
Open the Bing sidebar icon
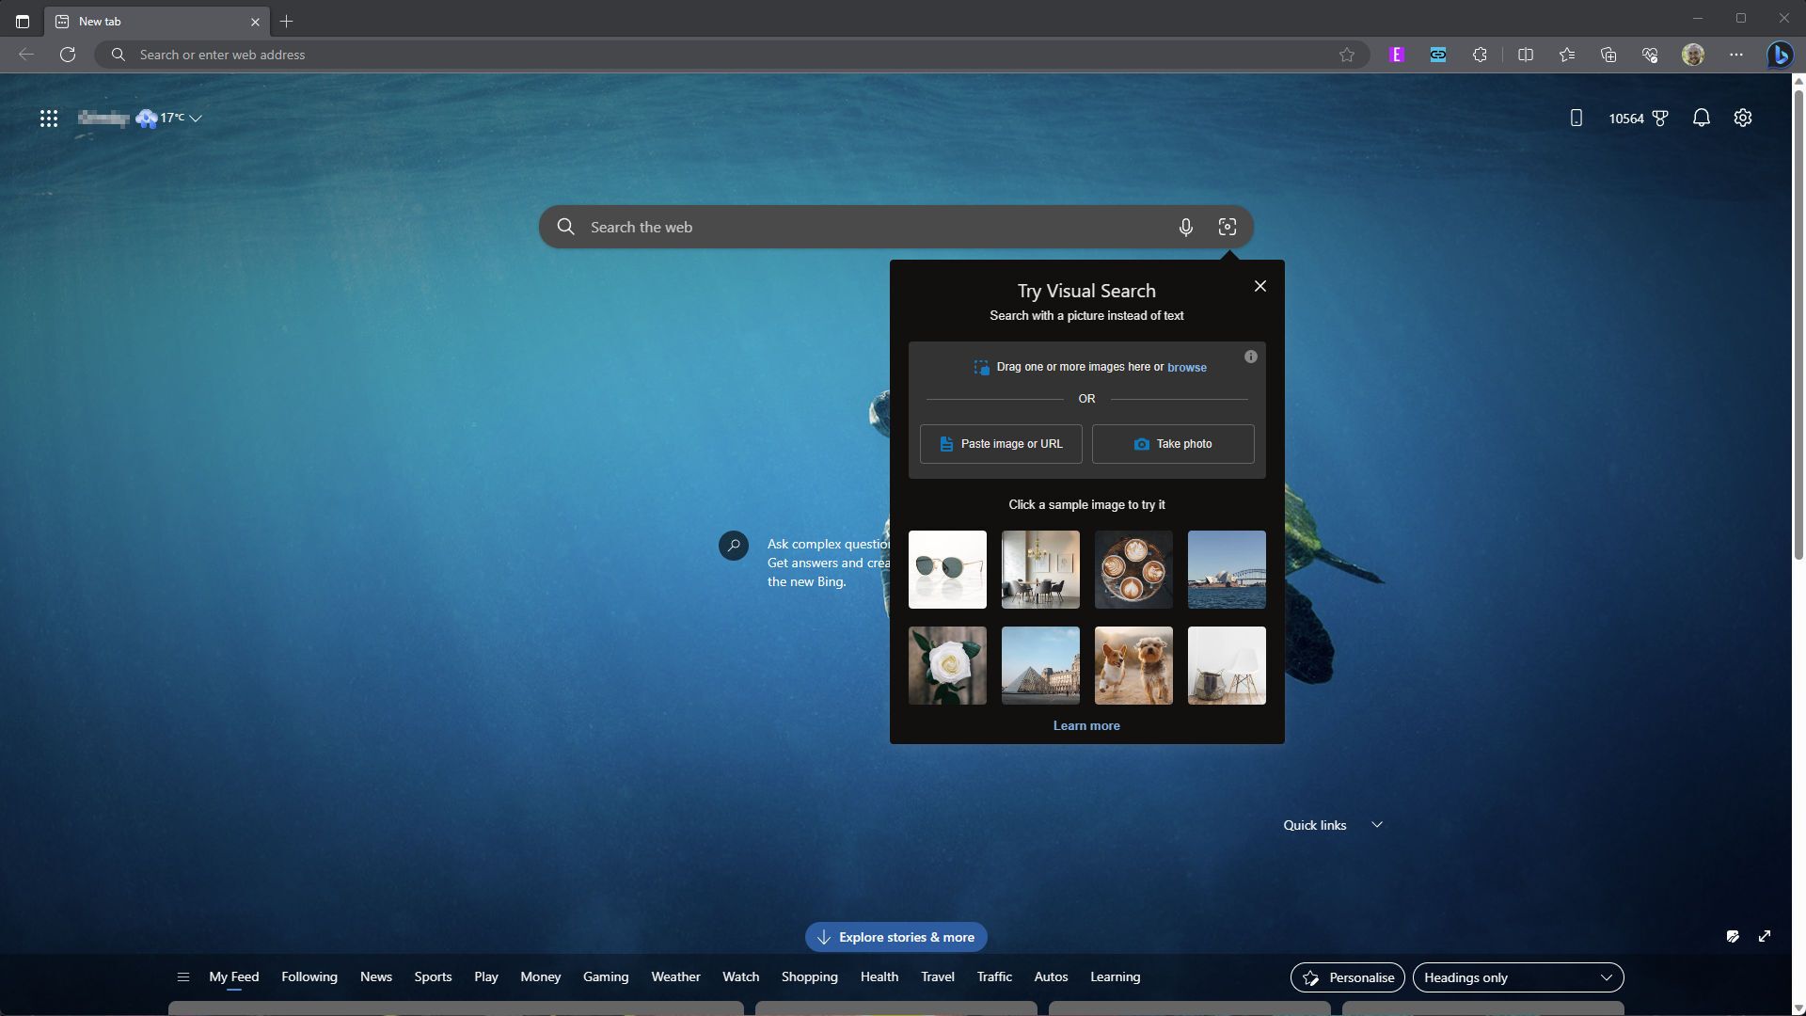tap(1779, 55)
